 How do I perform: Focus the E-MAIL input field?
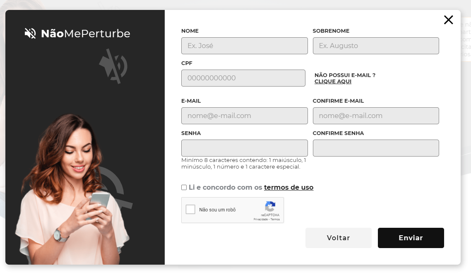[x=244, y=116]
